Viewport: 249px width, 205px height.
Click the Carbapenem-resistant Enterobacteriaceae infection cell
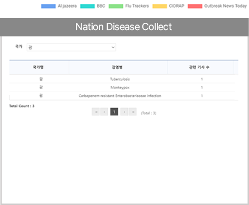click(120, 96)
